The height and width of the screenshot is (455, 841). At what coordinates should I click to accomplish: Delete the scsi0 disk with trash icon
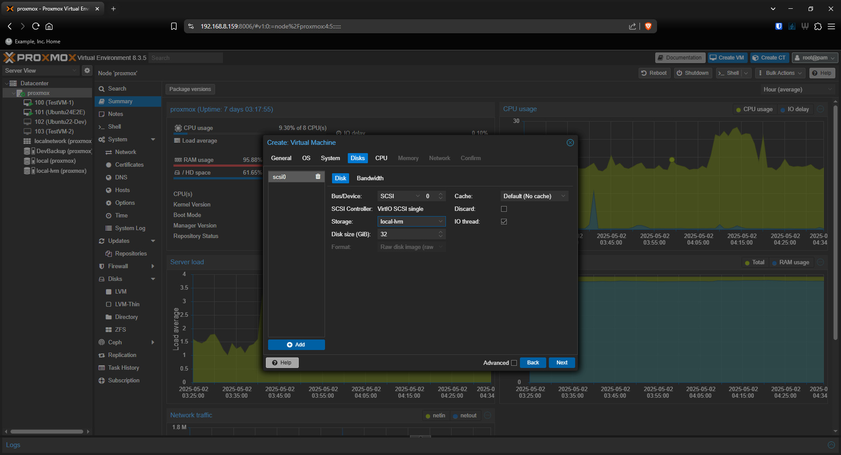(318, 177)
